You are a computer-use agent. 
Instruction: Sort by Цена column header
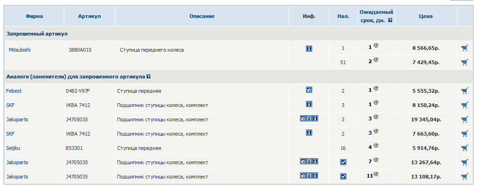pos(425,17)
